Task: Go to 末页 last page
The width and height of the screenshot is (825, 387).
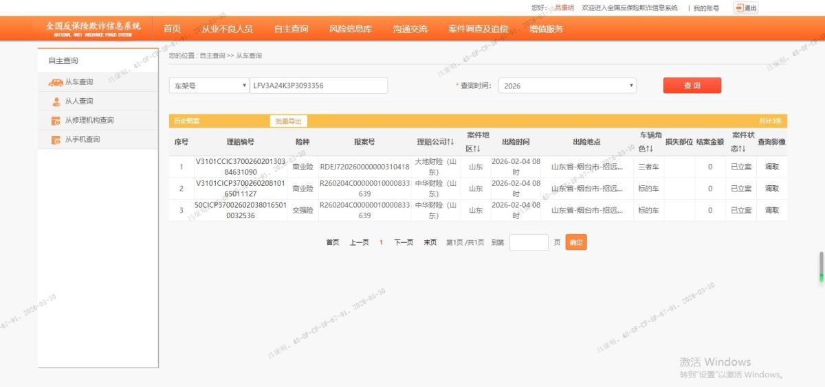Action: (430, 242)
